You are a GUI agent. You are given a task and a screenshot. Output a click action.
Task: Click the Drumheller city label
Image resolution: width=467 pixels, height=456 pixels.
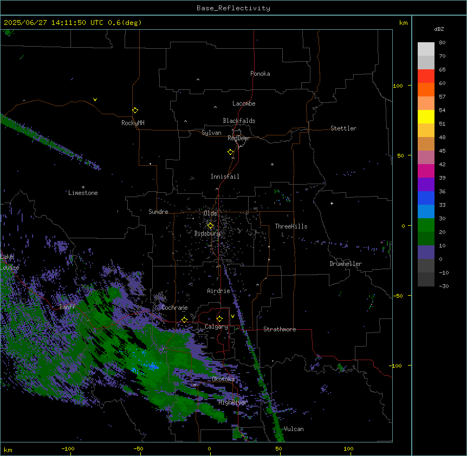pos(346,264)
